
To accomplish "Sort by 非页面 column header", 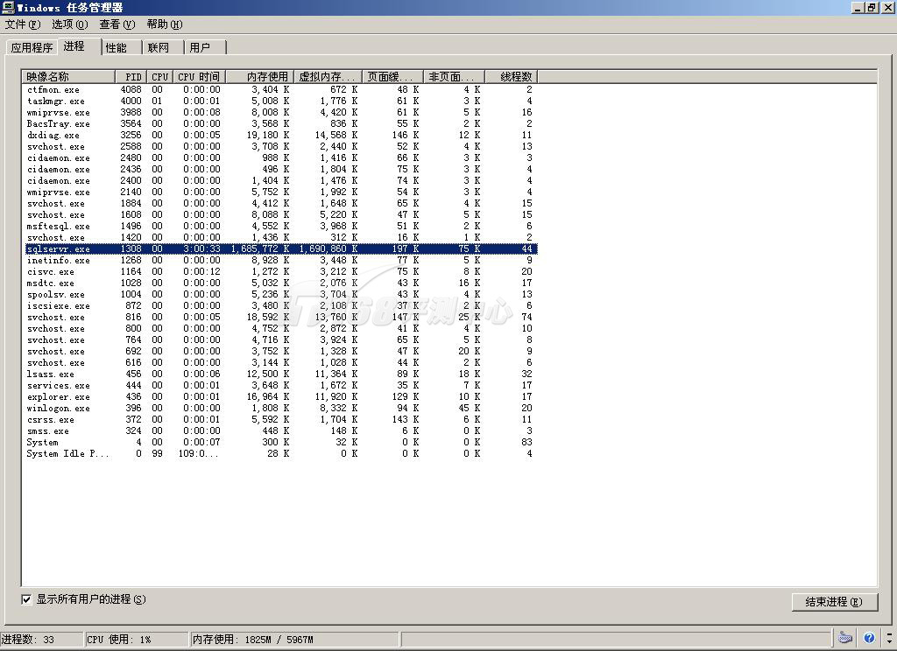I will 455,77.
